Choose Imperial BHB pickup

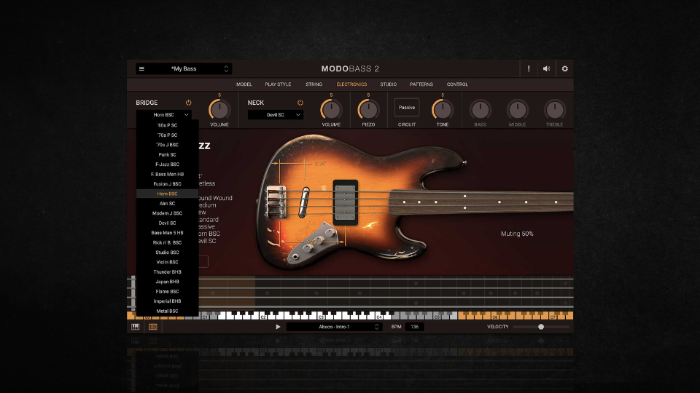click(x=167, y=301)
